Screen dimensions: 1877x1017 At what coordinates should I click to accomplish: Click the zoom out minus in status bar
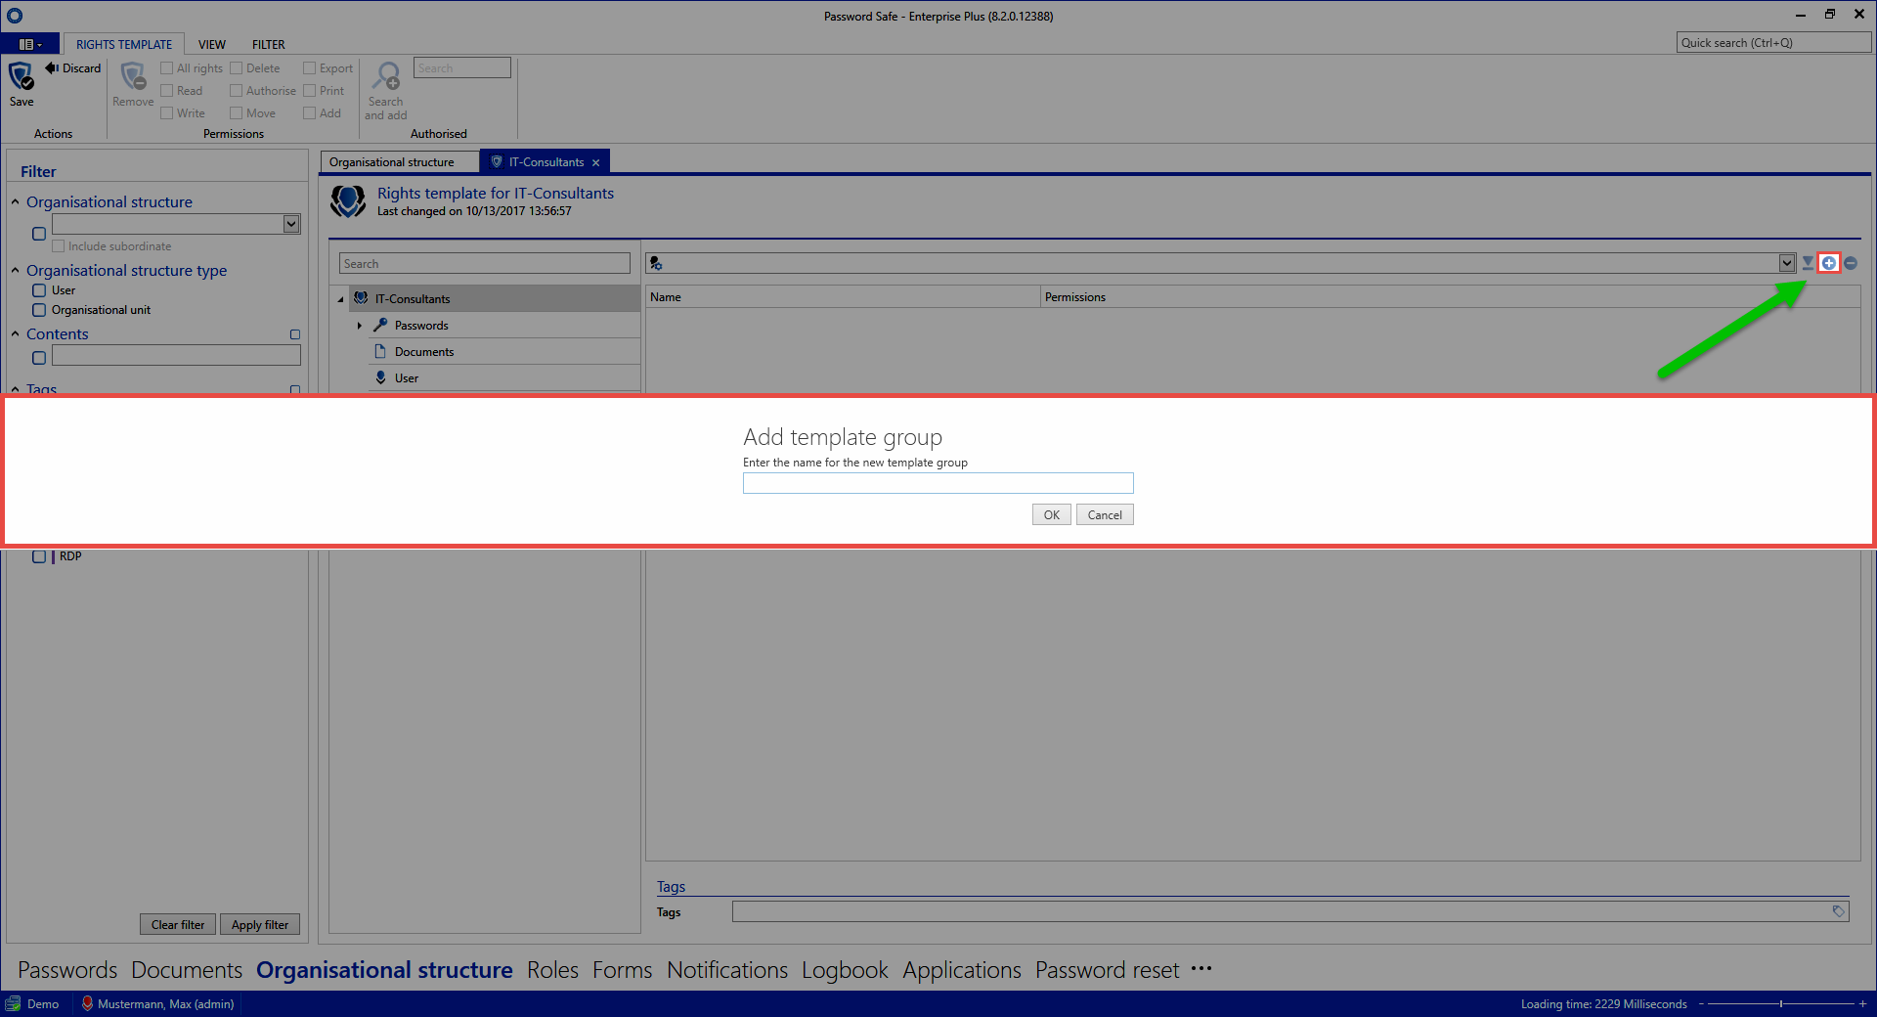point(1702,1003)
